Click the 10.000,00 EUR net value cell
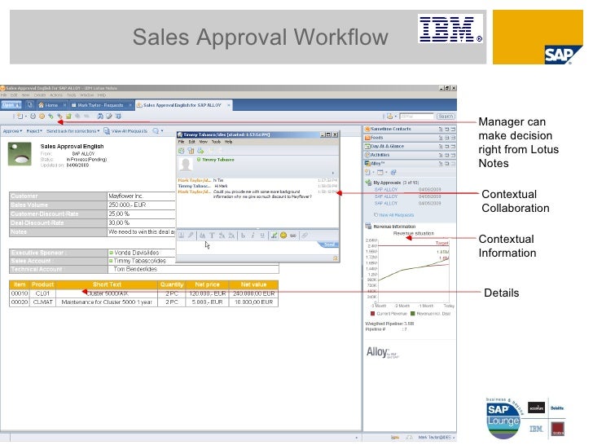Screen dimensions: 593x445 coord(253,302)
